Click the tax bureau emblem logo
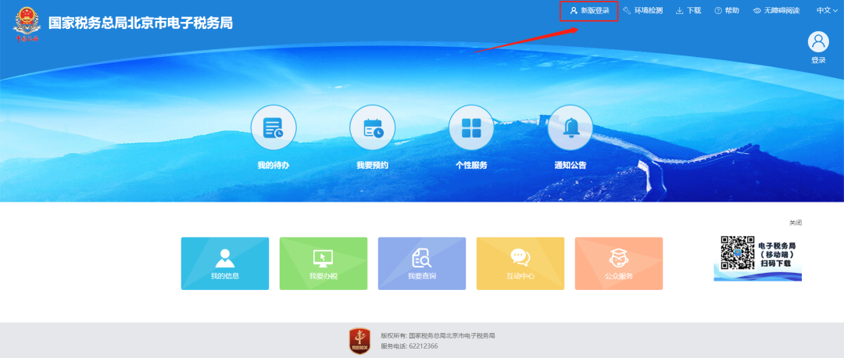This screenshot has width=844, height=358. pos(28,26)
